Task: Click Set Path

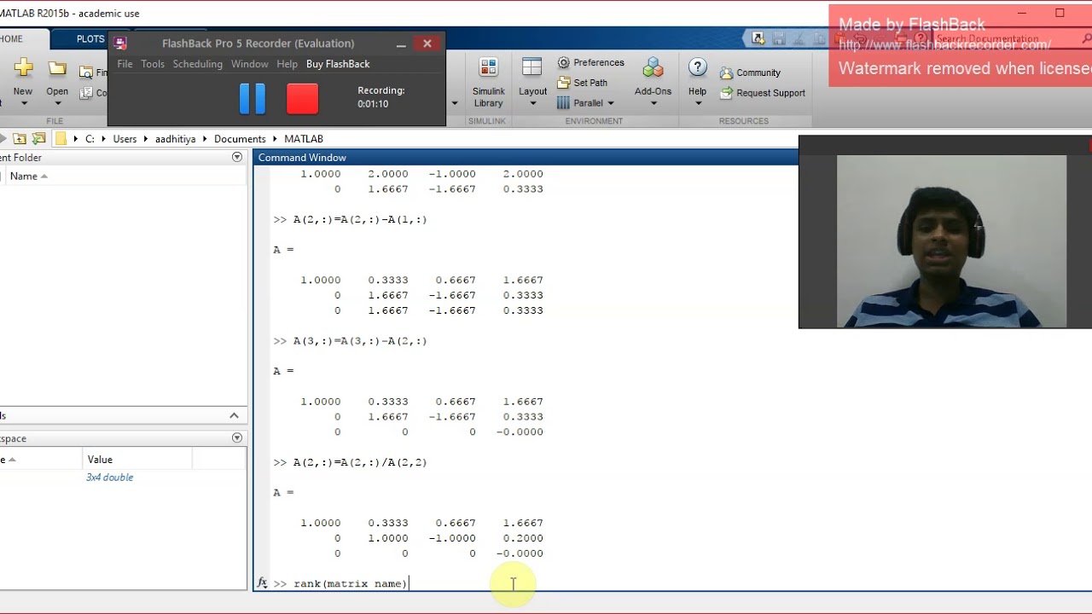Action: pos(583,83)
